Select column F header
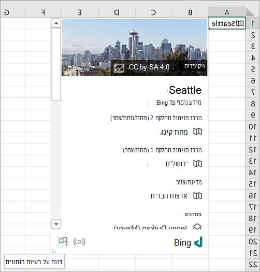This screenshot has height=272, width=260. [x=44, y=12]
